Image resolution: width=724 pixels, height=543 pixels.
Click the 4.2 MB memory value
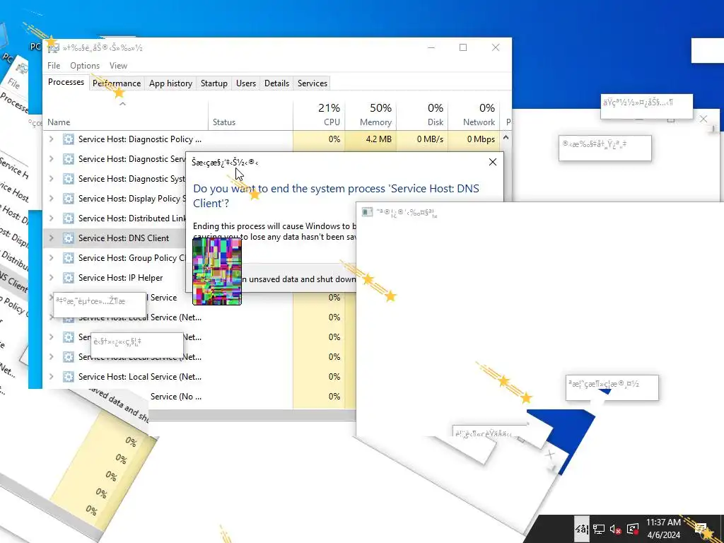point(379,139)
